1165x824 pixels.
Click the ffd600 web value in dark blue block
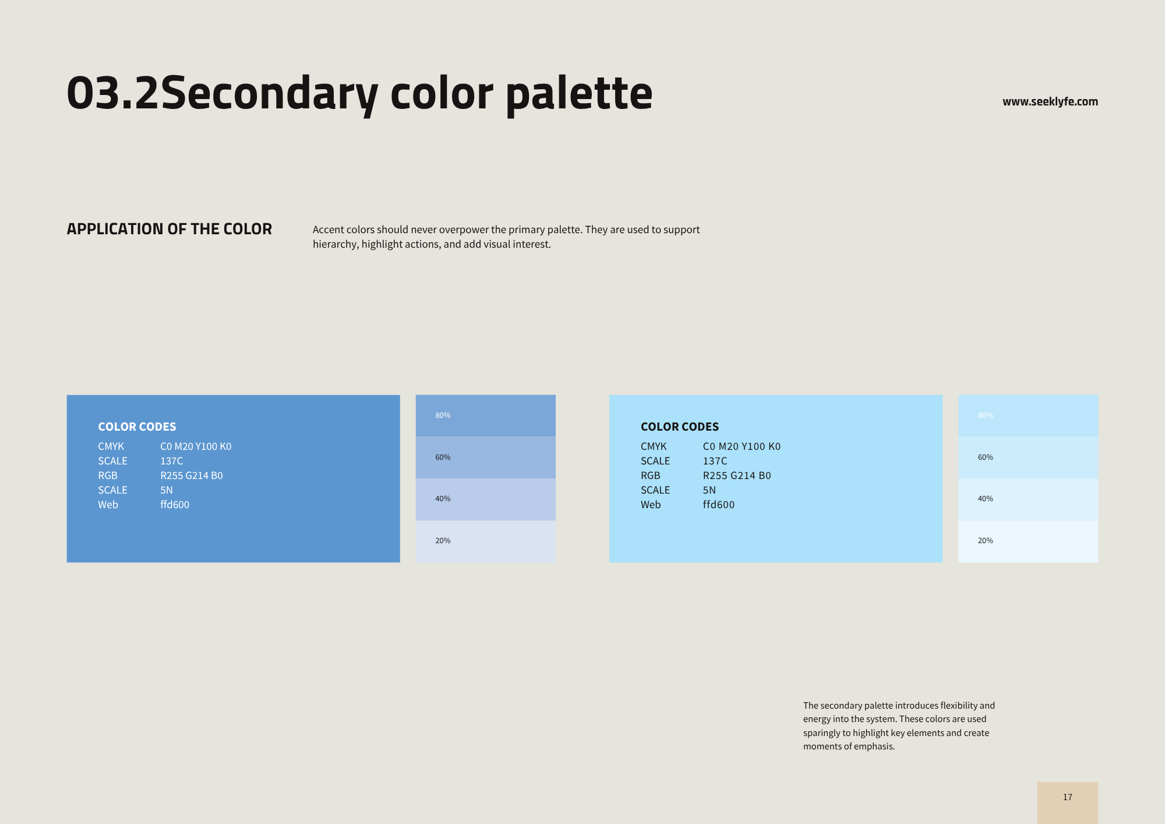pos(175,505)
